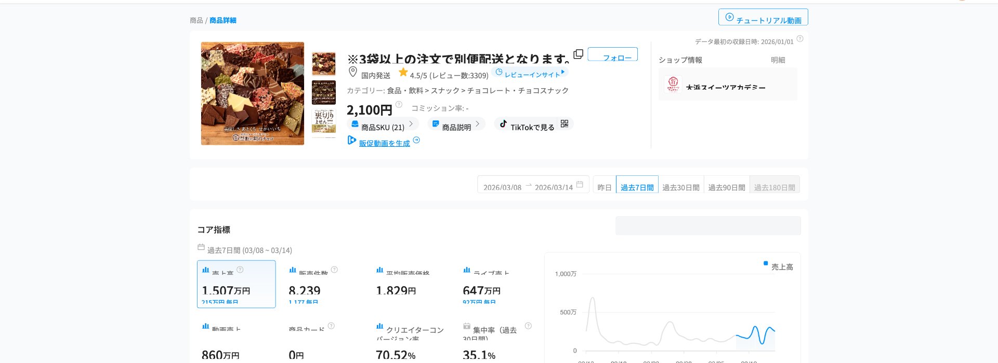The image size is (998, 363).
Task: Click the help icon on the 商品カード metric
Action: 331,326
